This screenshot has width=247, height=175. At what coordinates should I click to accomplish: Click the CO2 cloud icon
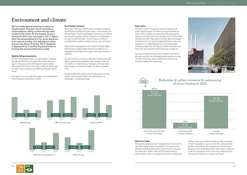(144, 81)
